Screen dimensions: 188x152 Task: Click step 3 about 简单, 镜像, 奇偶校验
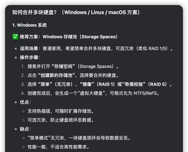(x=100, y=84)
